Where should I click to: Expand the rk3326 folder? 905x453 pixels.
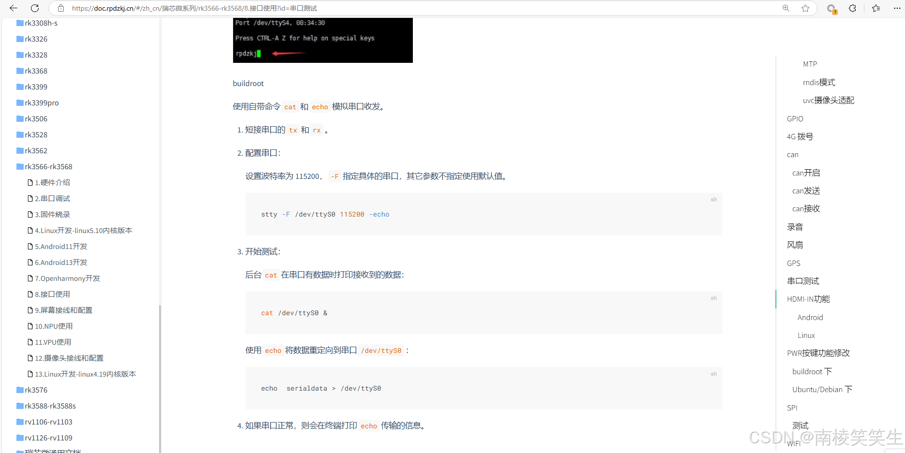tap(32, 39)
